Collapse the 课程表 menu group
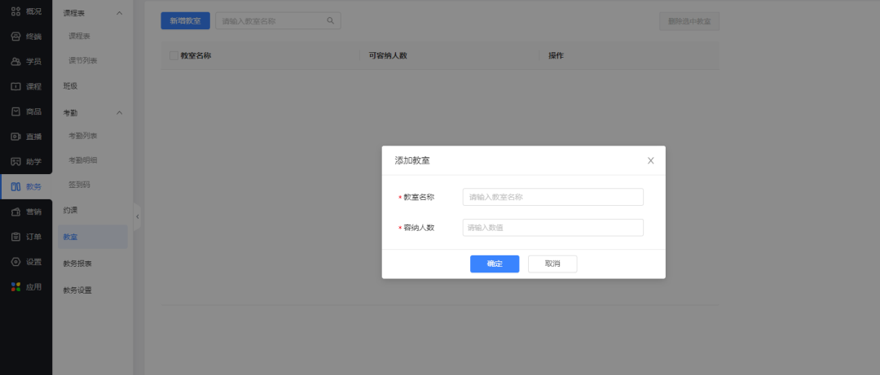Image resolution: width=880 pixels, height=375 pixels. 120,14
